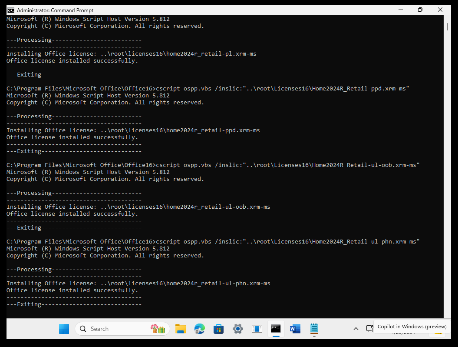Open Notepad from the taskbar
The height and width of the screenshot is (347, 458).
coord(314,329)
